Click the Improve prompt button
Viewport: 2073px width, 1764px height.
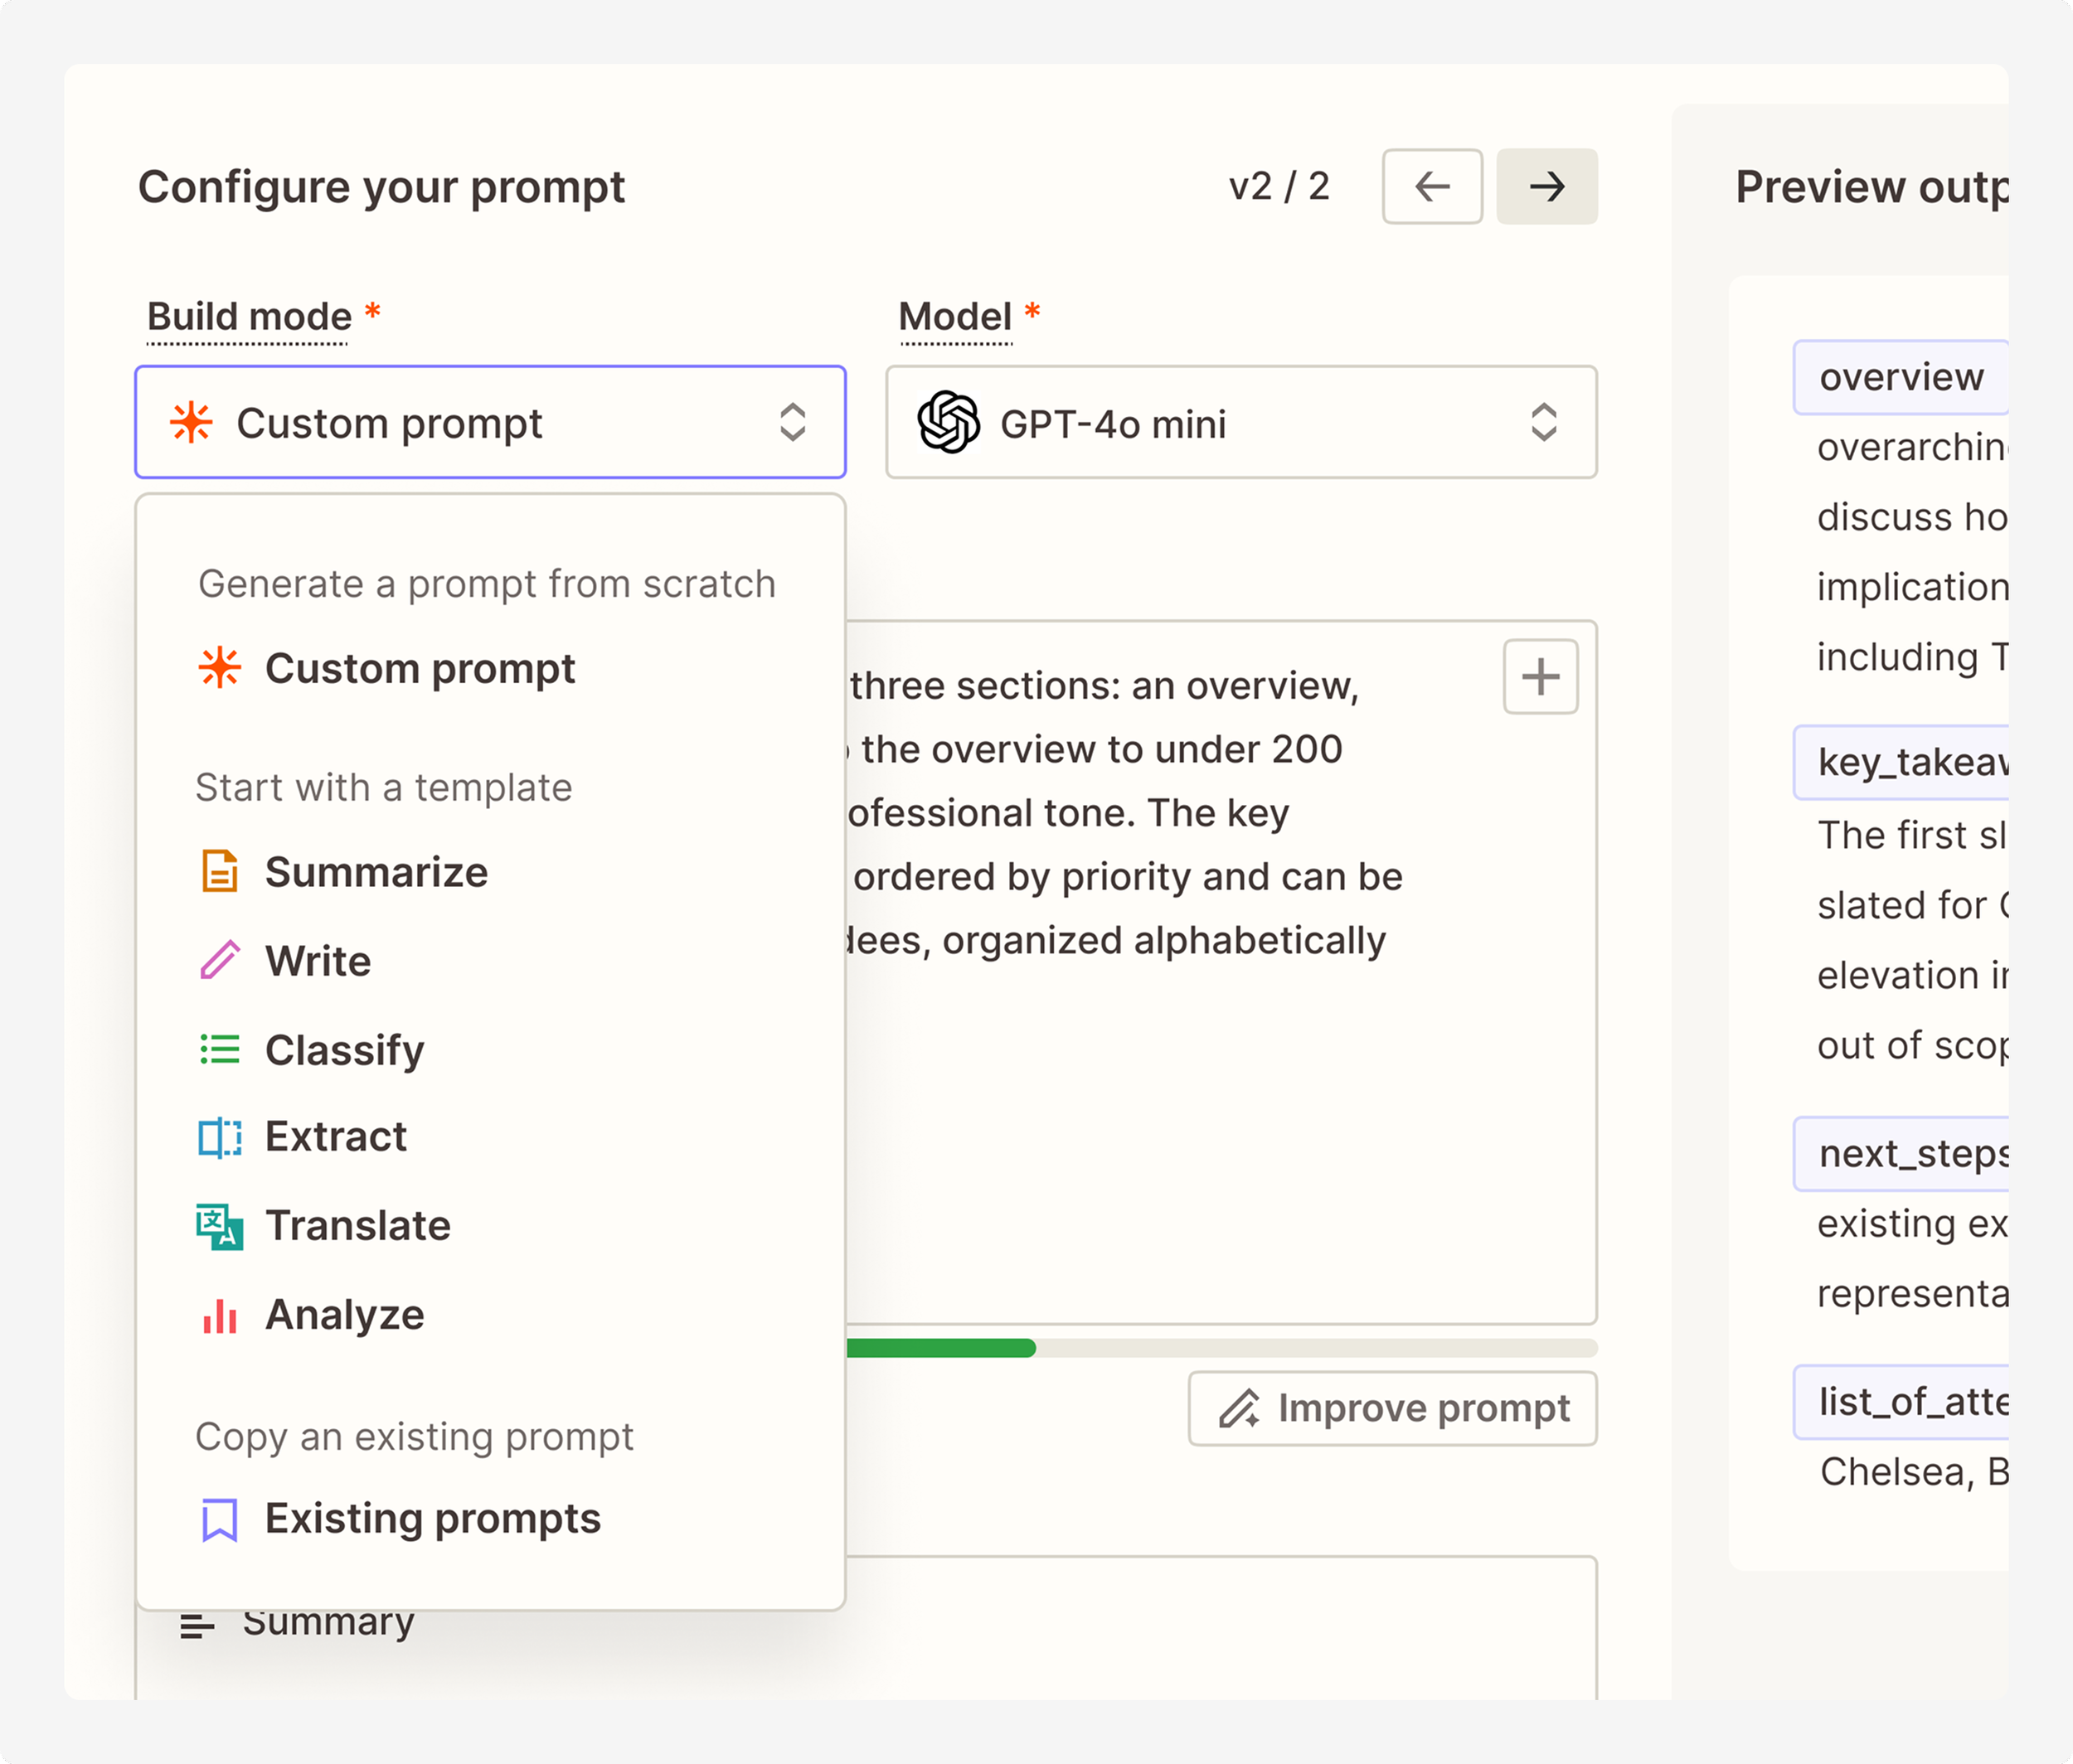click(x=1391, y=1408)
